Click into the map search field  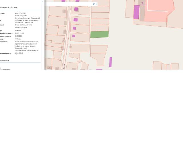coord(69,4)
